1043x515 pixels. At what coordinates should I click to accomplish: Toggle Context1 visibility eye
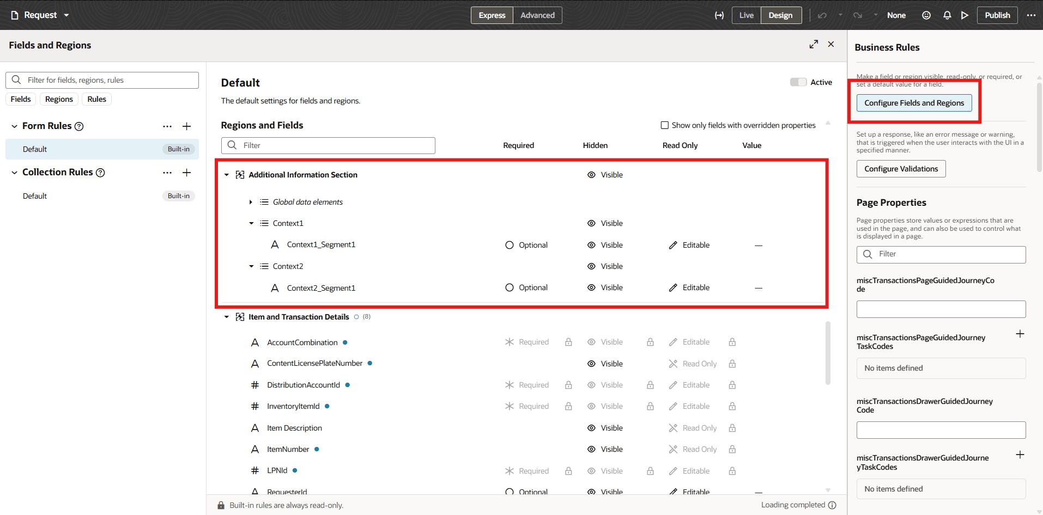(591, 223)
